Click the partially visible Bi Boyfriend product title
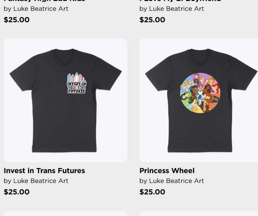 [180, 1]
